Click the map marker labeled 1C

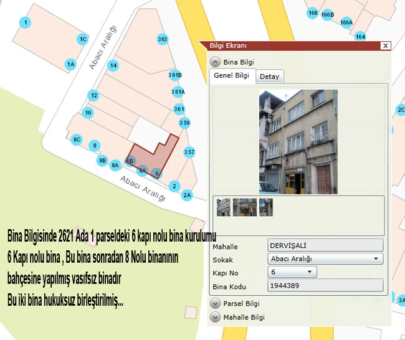tap(82, 39)
